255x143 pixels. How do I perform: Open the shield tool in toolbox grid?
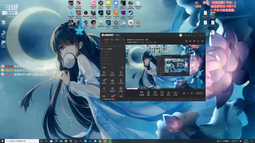(x=113, y=89)
